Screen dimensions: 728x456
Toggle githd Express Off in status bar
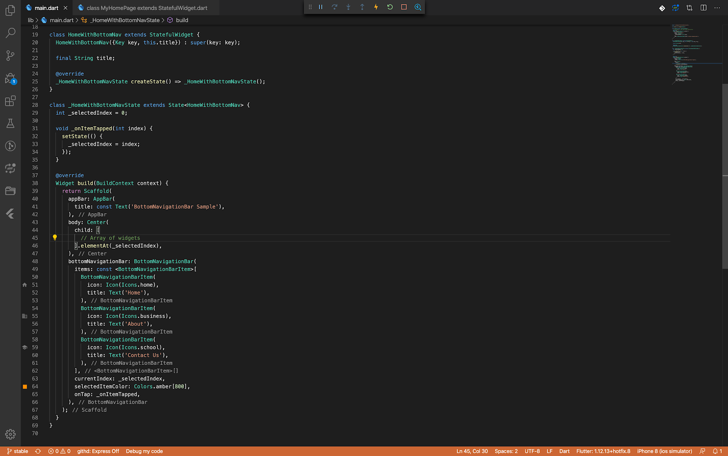(98, 451)
